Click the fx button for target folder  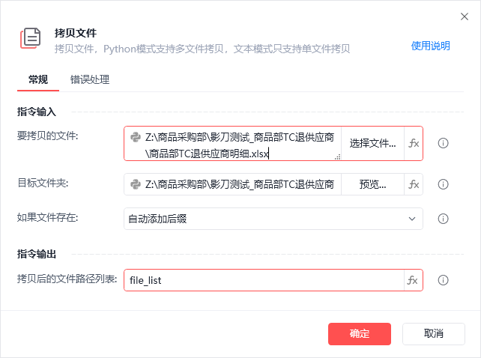click(414, 184)
